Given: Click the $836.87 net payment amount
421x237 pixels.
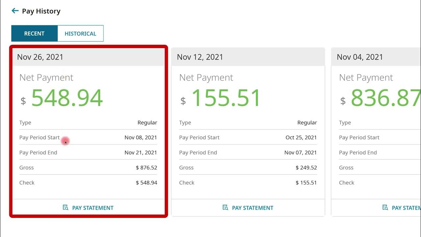Looking at the screenshot, I should [385, 98].
